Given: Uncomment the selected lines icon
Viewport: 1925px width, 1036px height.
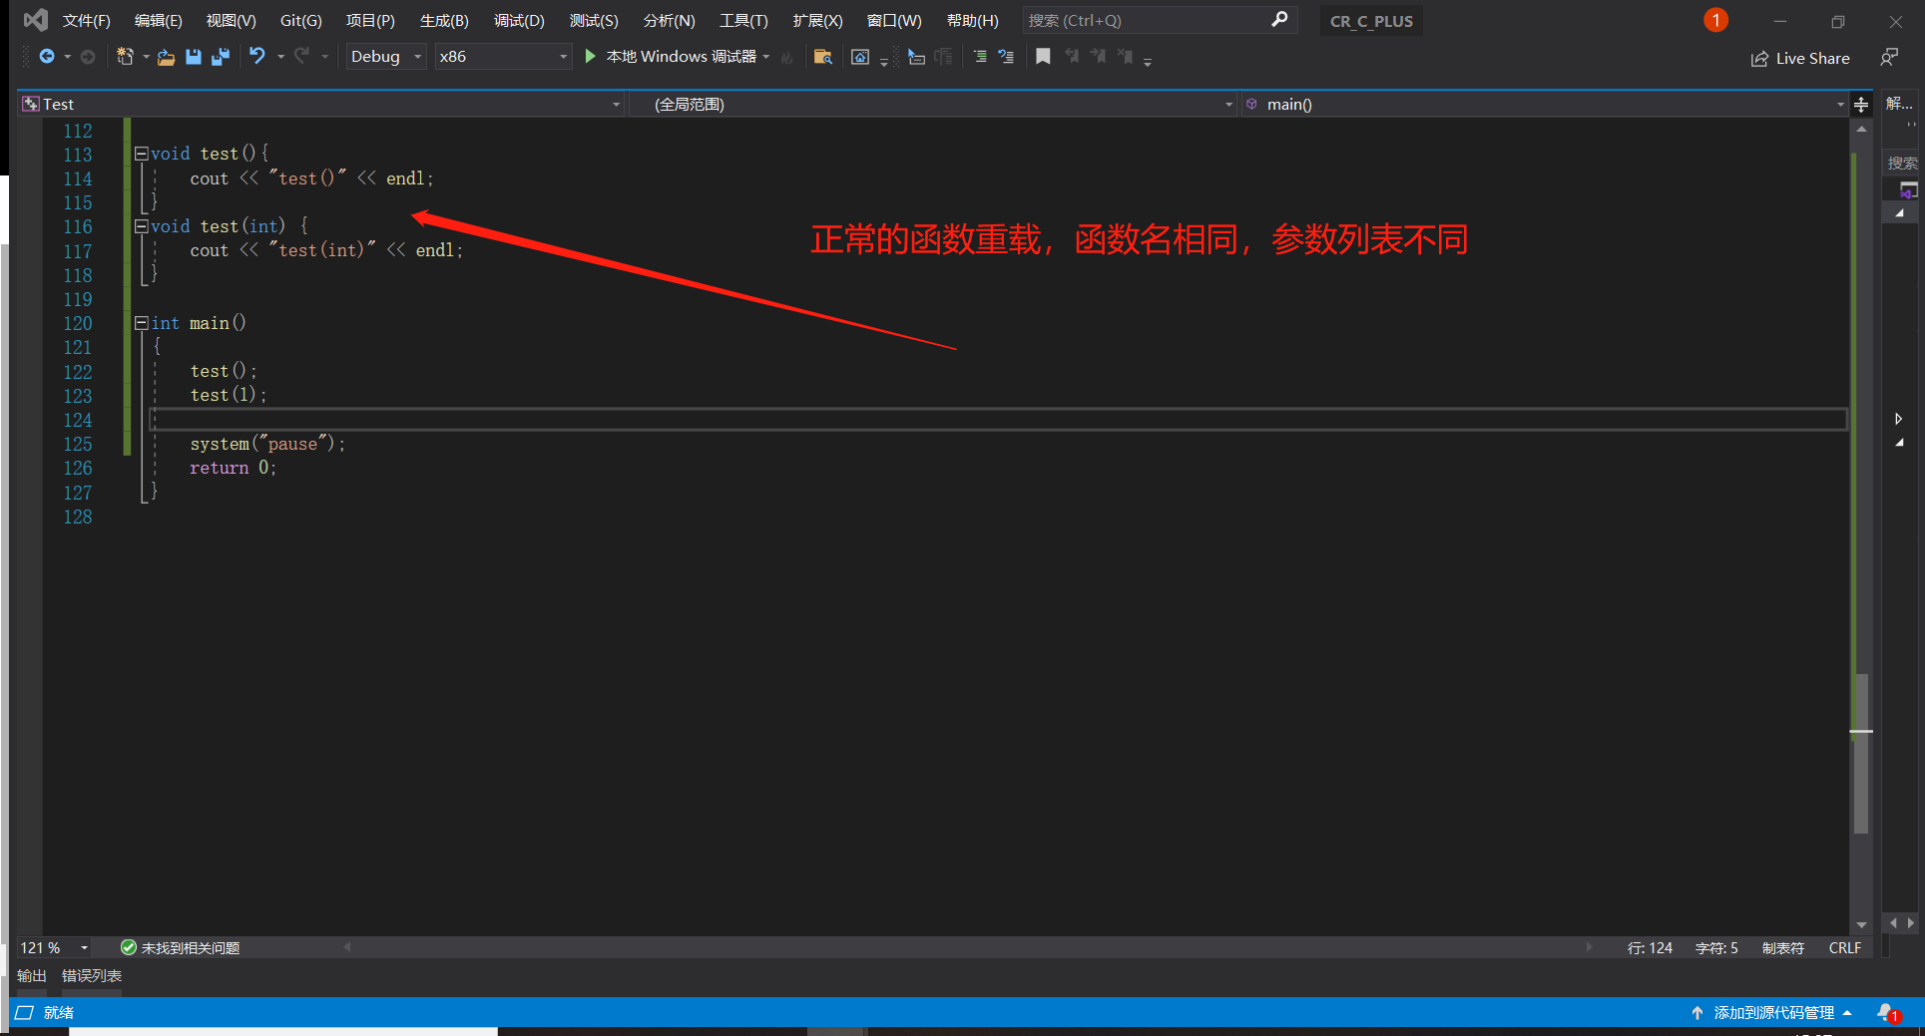Looking at the screenshot, I should pyautogui.click(x=1006, y=57).
